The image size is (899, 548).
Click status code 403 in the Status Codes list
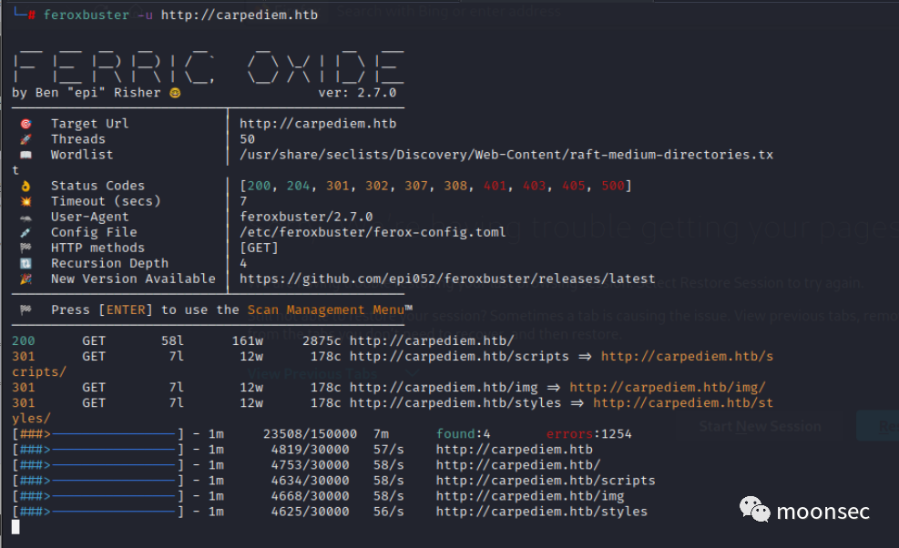pos(534,186)
